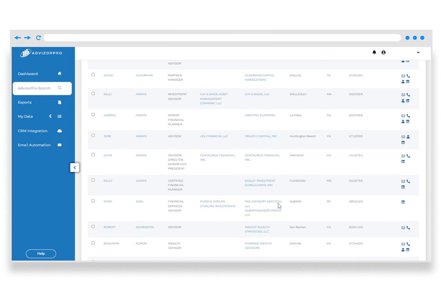Click email icon for David Ackerman
The width and height of the screenshot is (442, 292).
403,76
